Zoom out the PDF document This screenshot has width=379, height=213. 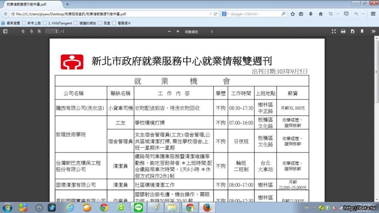169,31
